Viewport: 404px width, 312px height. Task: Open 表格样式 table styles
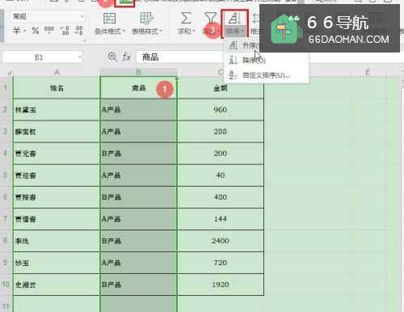coord(147,23)
